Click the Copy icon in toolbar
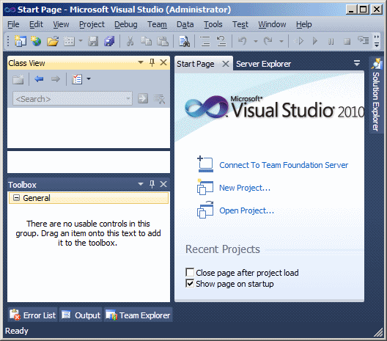 coord(146,41)
